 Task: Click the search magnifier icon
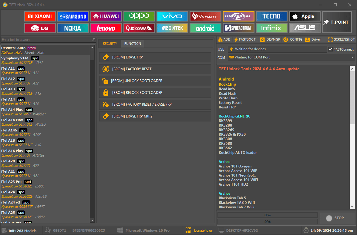click(94, 40)
